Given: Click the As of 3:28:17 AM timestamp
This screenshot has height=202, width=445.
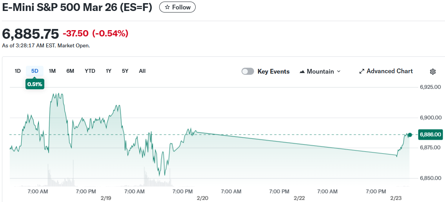Looking at the screenshot, I should [x=46, y=45].
